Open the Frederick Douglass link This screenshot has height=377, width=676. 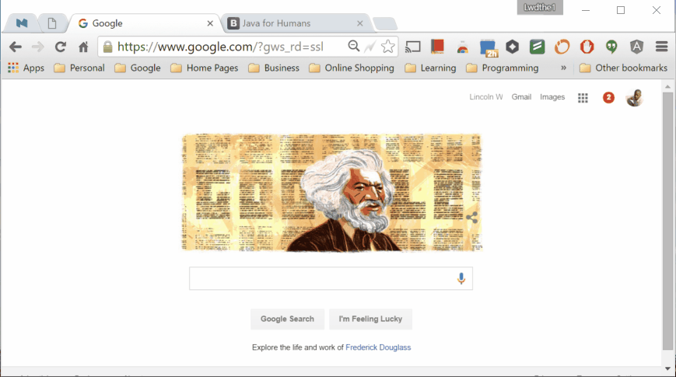(378, 347)
